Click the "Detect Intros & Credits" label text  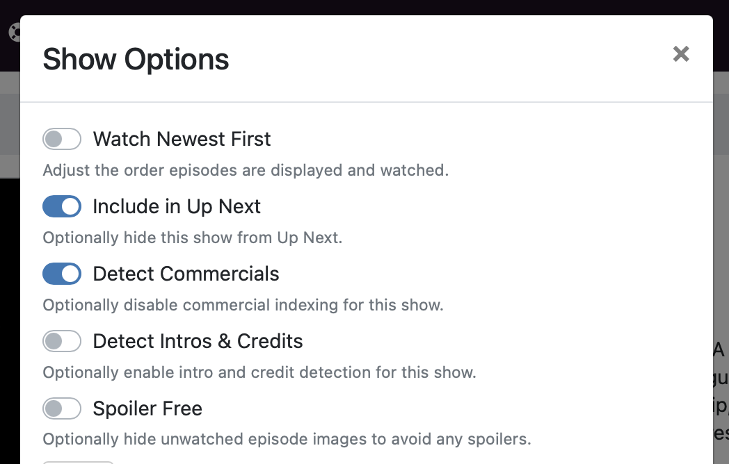pyautogui.click(x=198, y=341)
